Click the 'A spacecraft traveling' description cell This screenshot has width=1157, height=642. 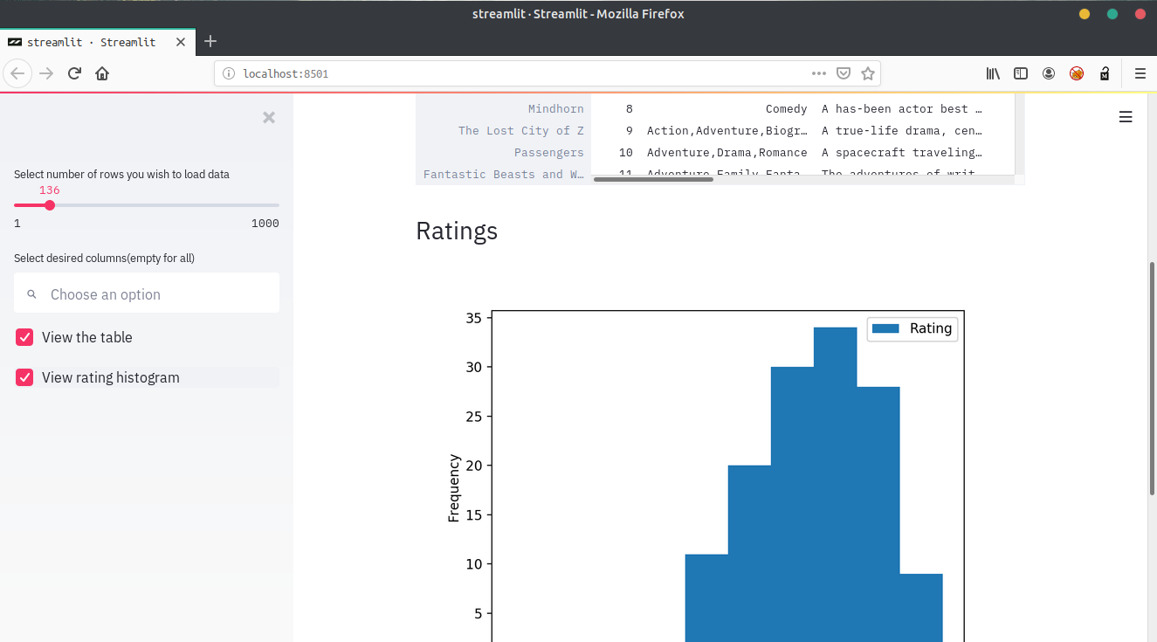902,153
